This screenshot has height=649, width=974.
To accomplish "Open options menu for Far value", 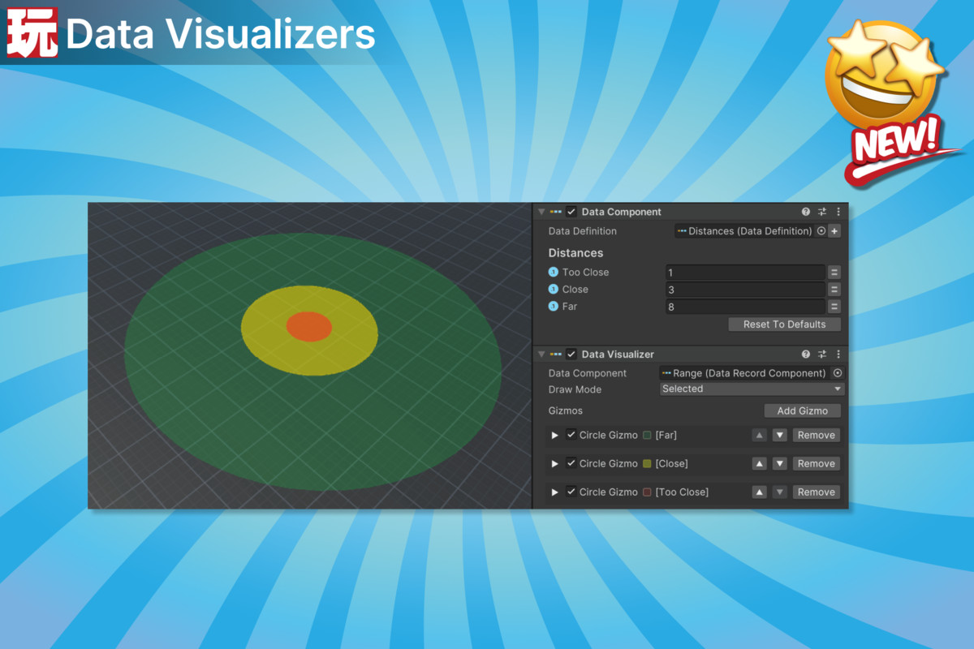I will click(834, 307).
